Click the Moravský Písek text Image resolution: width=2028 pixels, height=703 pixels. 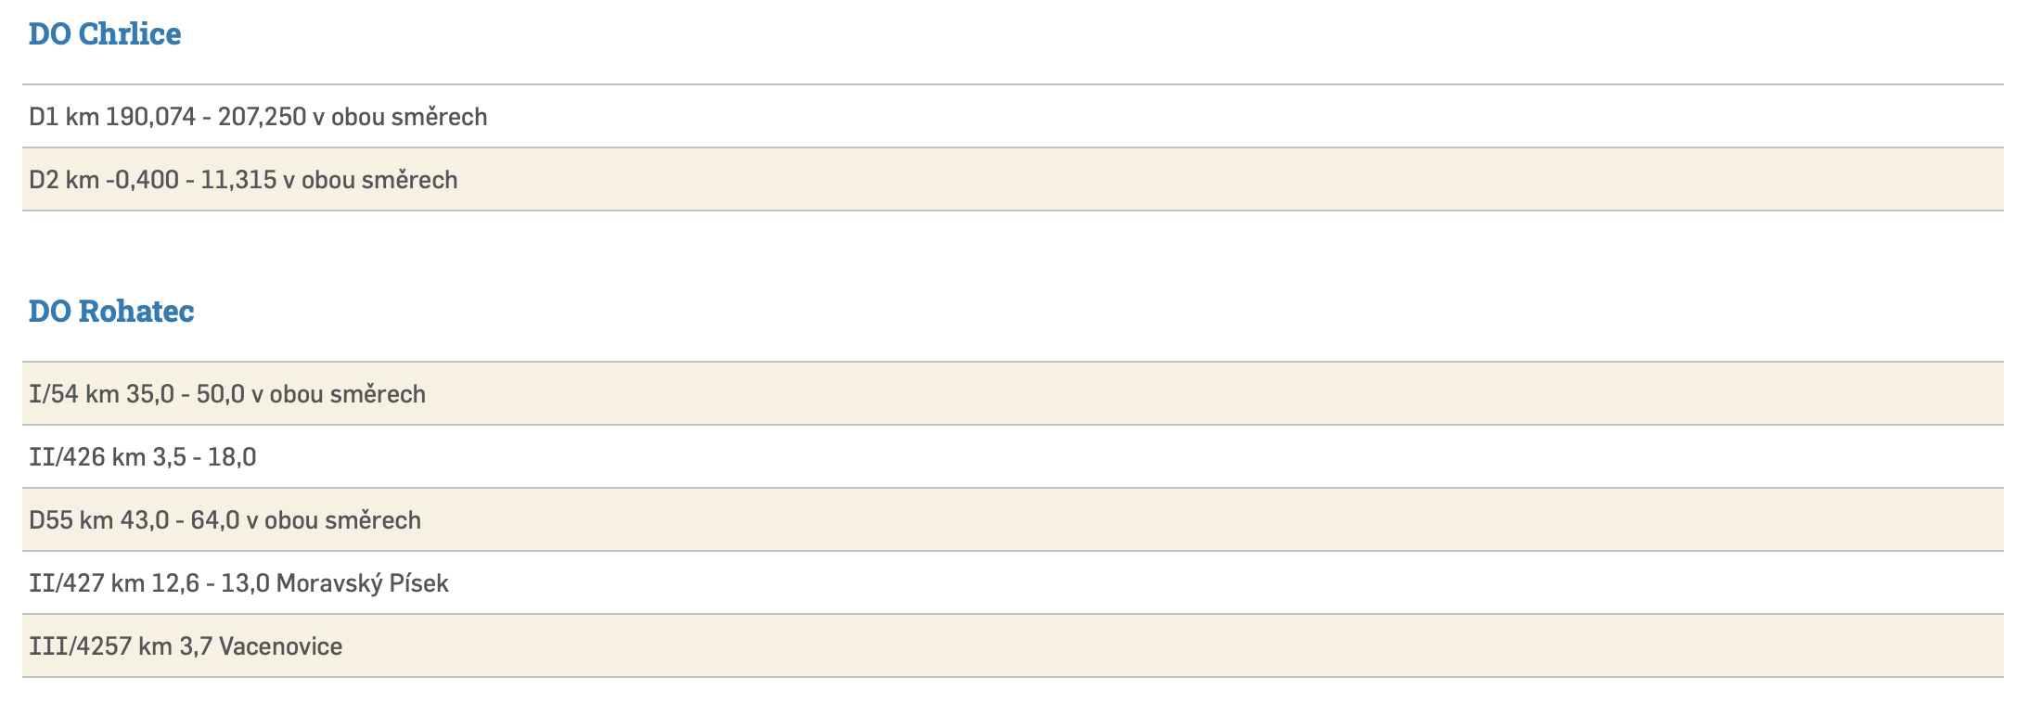[x=363, y=583]
